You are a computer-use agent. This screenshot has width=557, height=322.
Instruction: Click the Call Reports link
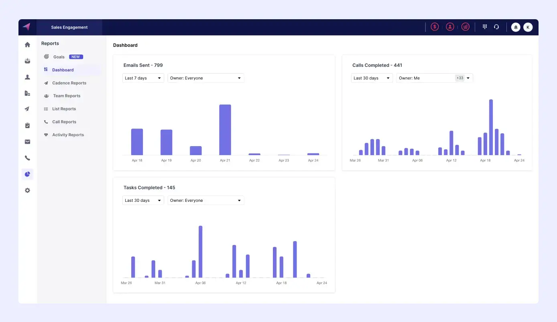point(64,122)
